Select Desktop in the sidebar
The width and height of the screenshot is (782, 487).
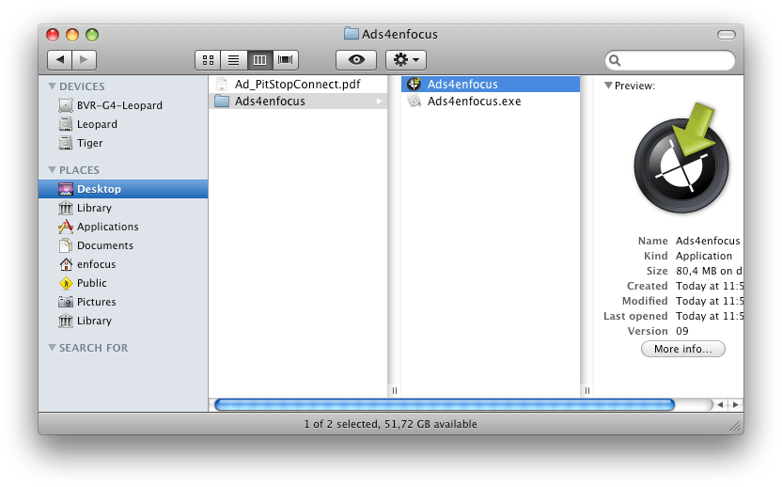(x=123, y=189)
